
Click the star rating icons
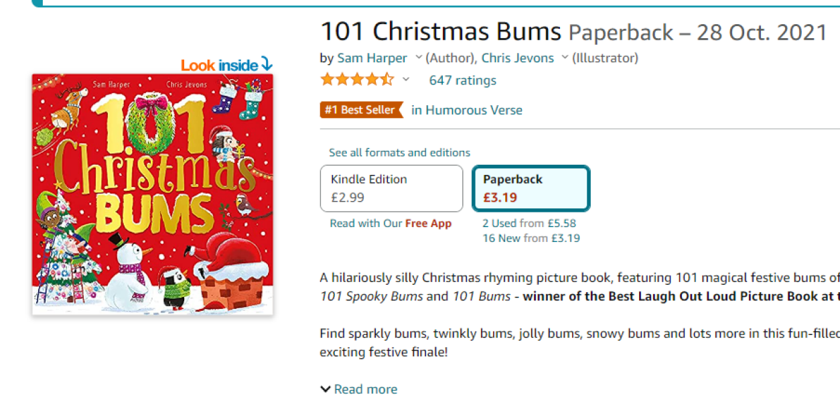(357, 80)
